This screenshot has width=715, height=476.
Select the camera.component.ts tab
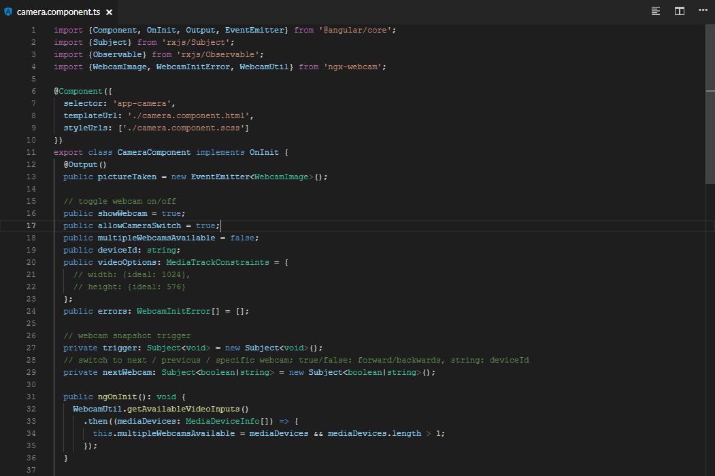(58, 11)
